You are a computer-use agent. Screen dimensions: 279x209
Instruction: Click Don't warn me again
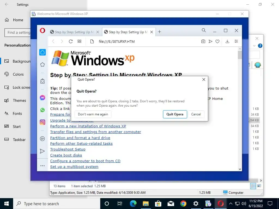[x=93, y=114]
